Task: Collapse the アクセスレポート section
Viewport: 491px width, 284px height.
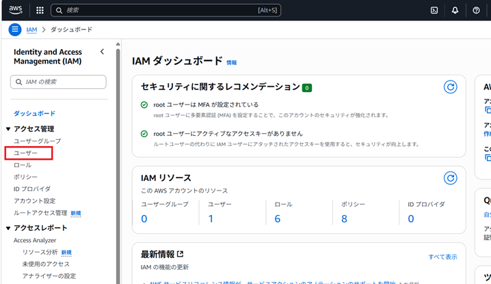Action: pyautogui.click(x=8, y=228)
